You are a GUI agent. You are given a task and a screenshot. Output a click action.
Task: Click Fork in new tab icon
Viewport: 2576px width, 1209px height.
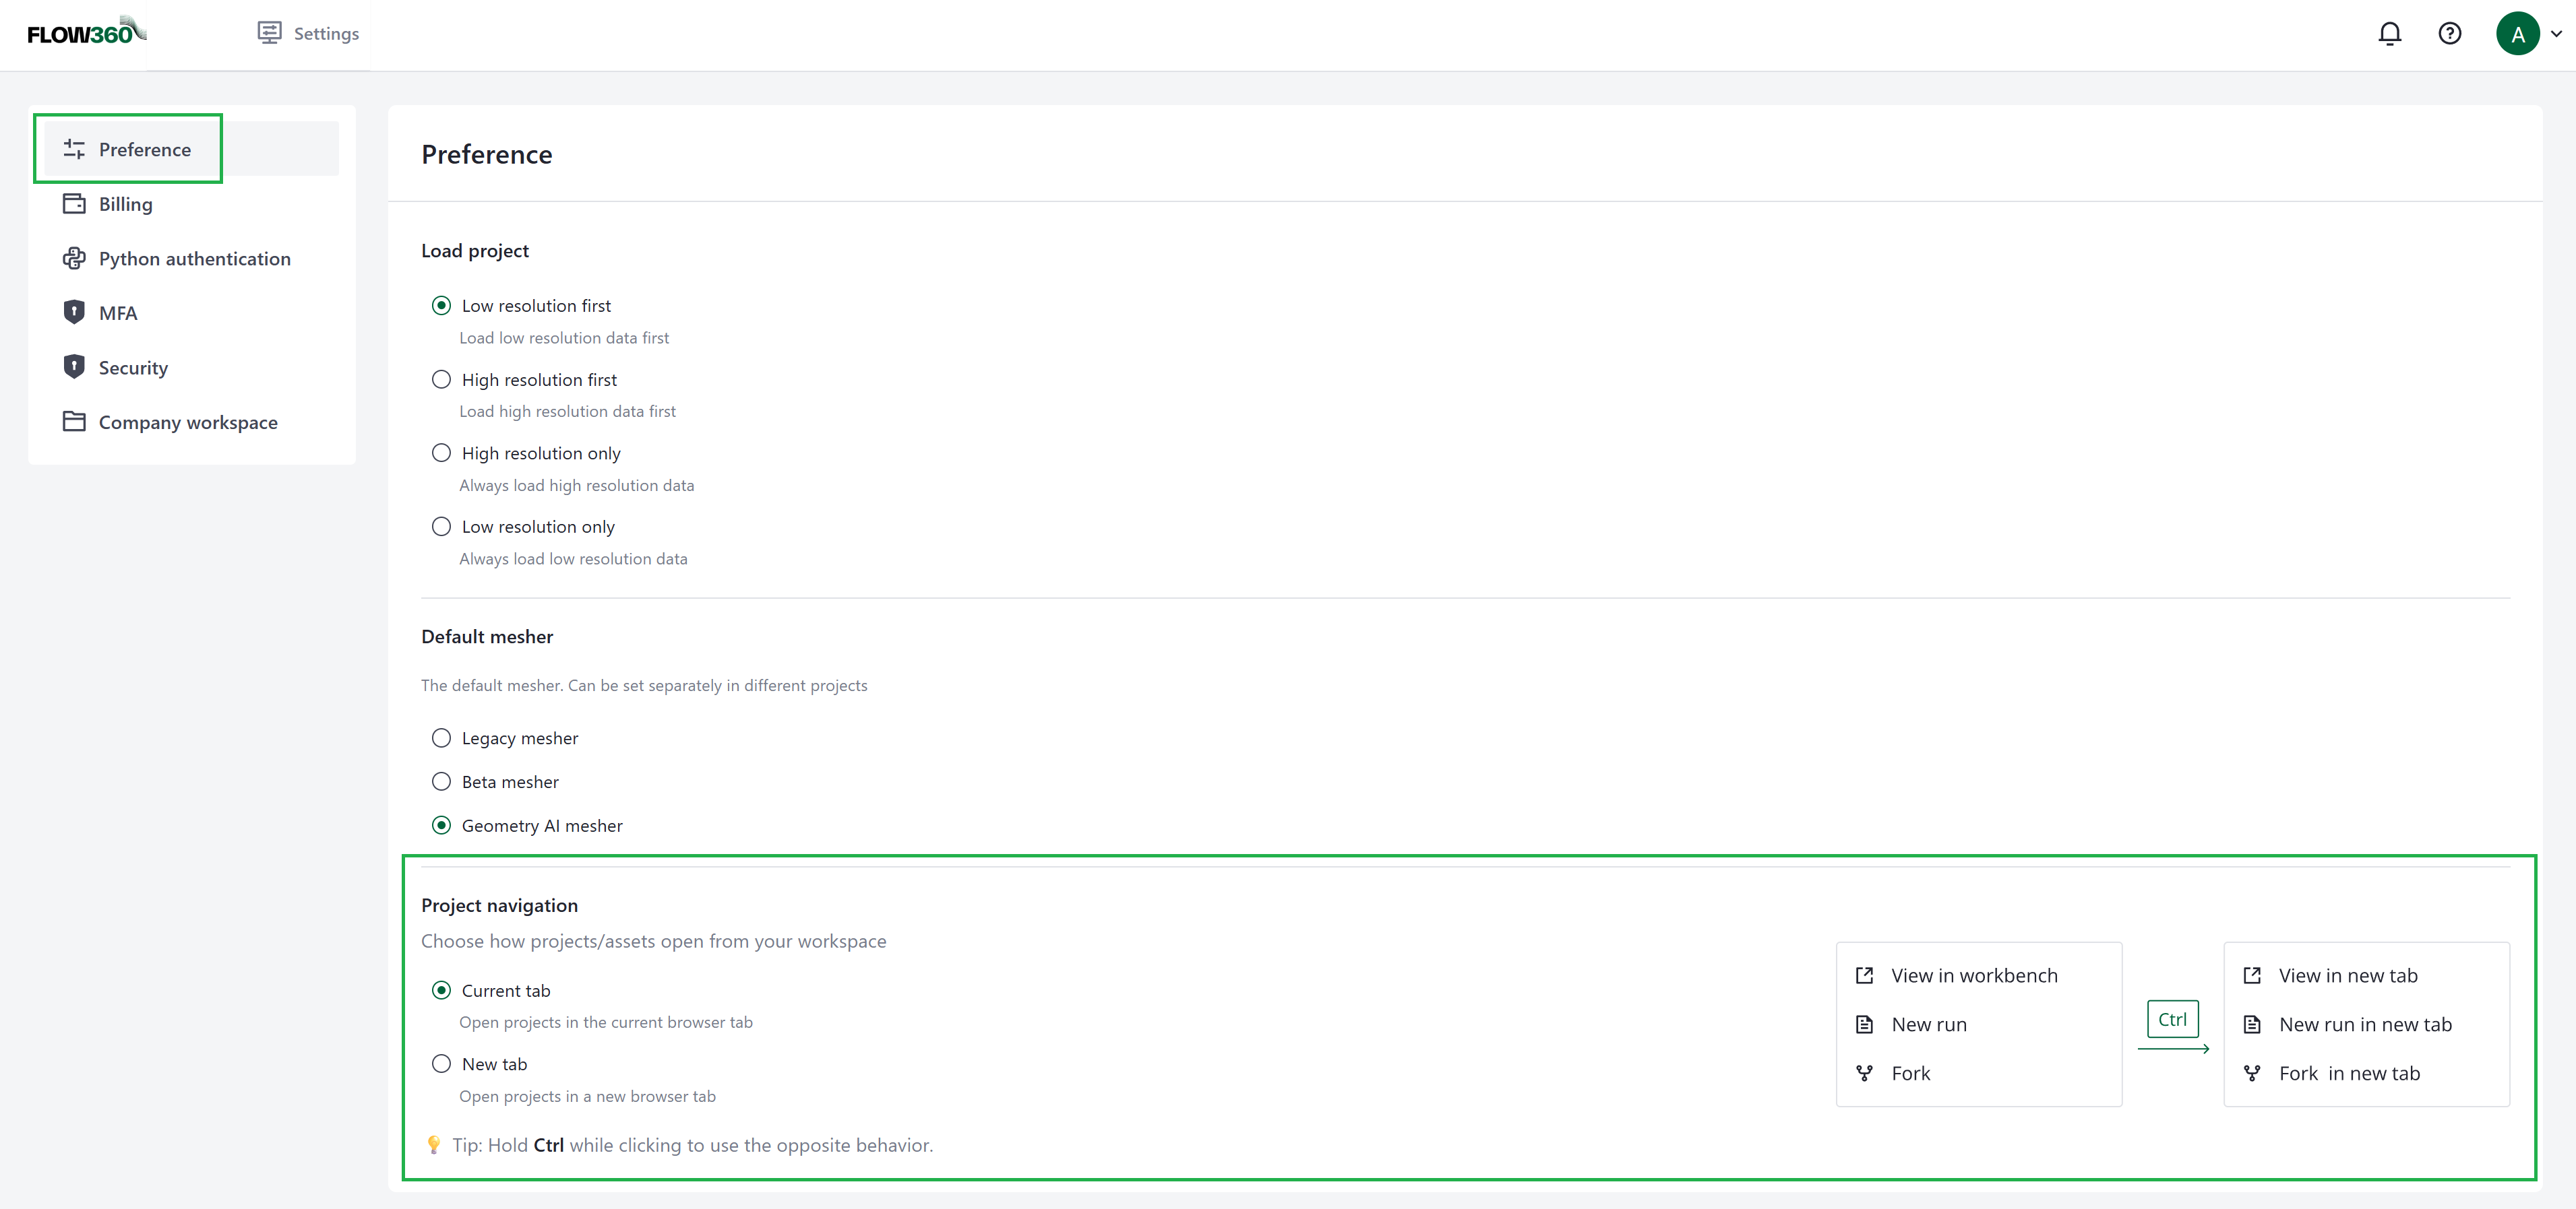(x=2252, y=1073)
